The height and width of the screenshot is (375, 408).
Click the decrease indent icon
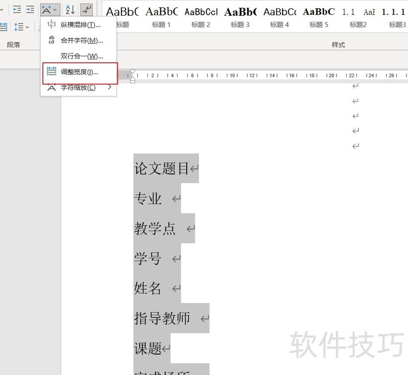pyautogui.click(x=17, y=10)
